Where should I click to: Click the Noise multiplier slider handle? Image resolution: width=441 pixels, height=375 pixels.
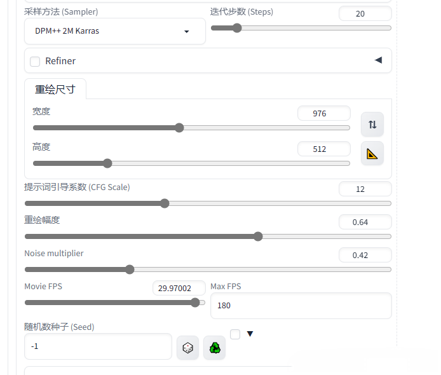pyautogui.click(x=130, y=269)
